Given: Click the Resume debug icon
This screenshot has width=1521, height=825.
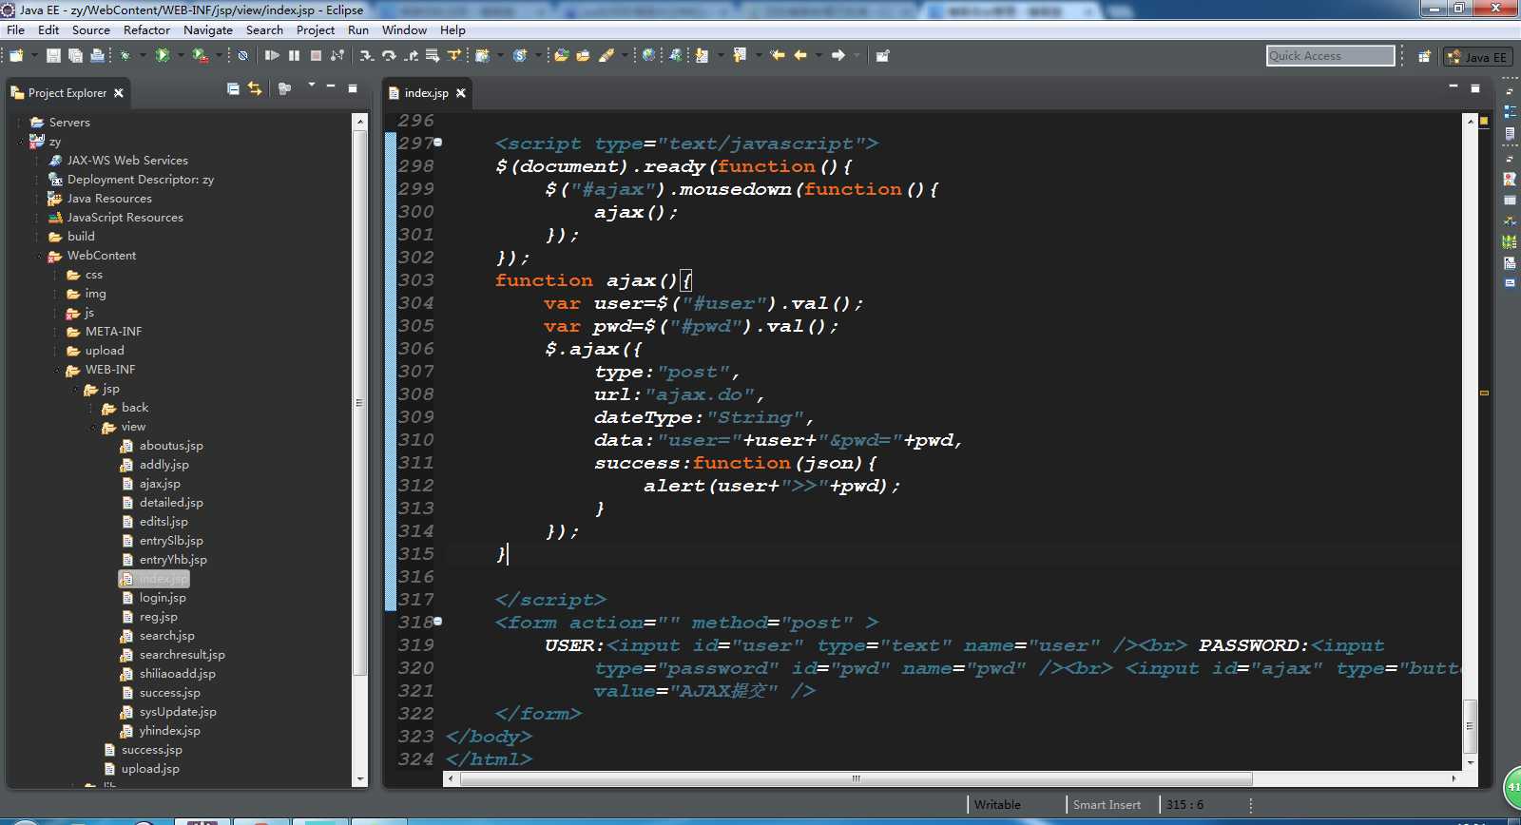Looking at the screenshot, I should [x=272, y=55].
